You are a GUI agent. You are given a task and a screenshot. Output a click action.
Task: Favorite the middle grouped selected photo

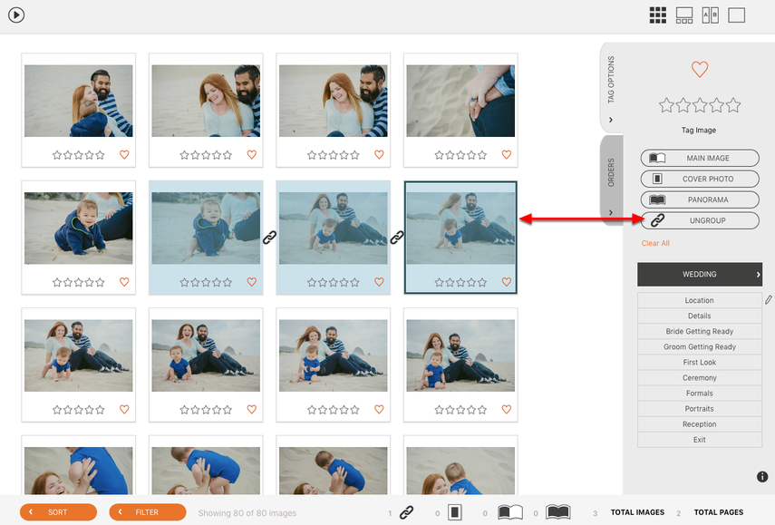[379, 282]
